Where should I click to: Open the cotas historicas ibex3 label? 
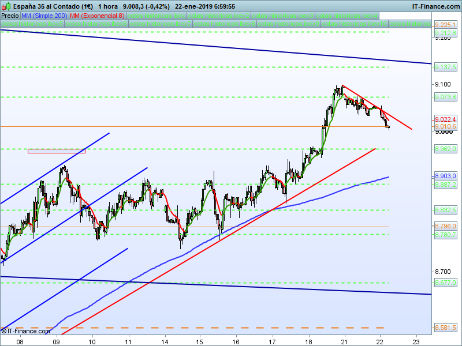point(283,16)
